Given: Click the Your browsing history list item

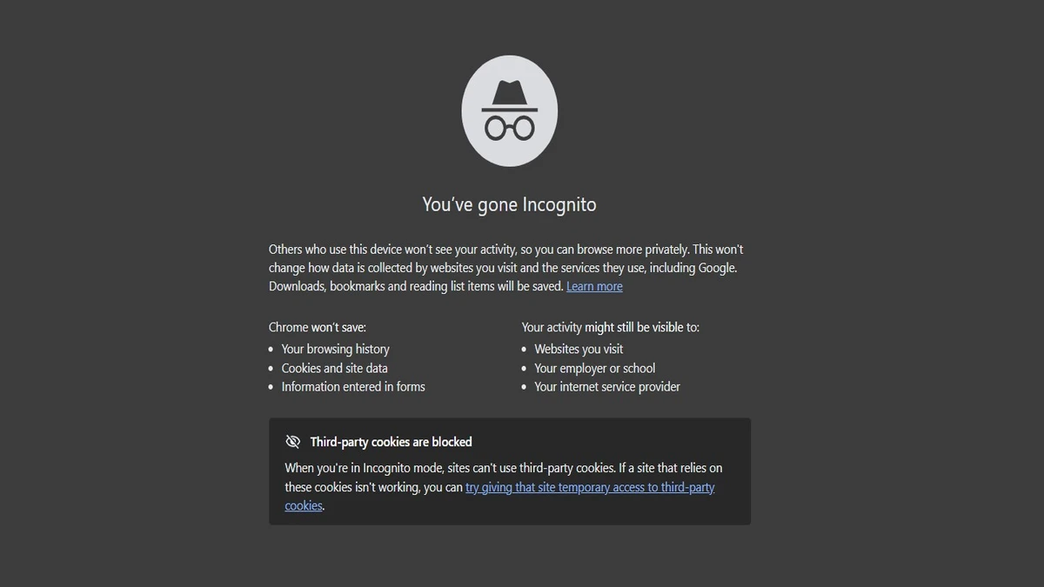Looking at the screenshot, I should [335, 349].
